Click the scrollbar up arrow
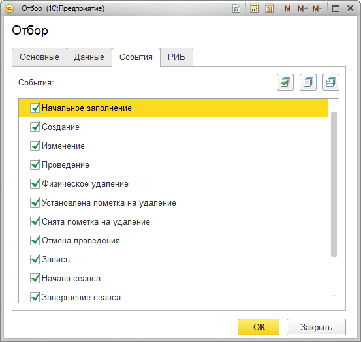This screenshot has height=342, width=361. tap(334, 106)
